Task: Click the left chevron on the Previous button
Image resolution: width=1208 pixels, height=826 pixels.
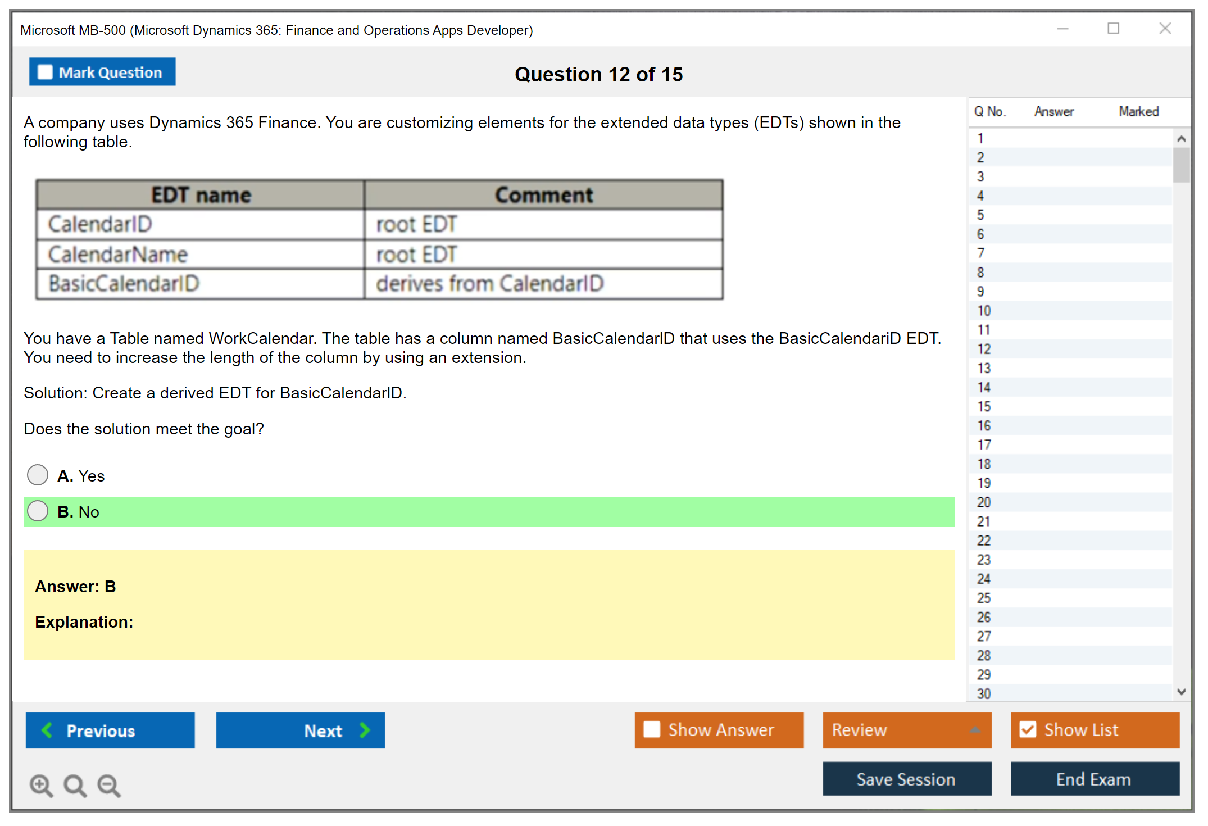Action: point(47,730)
